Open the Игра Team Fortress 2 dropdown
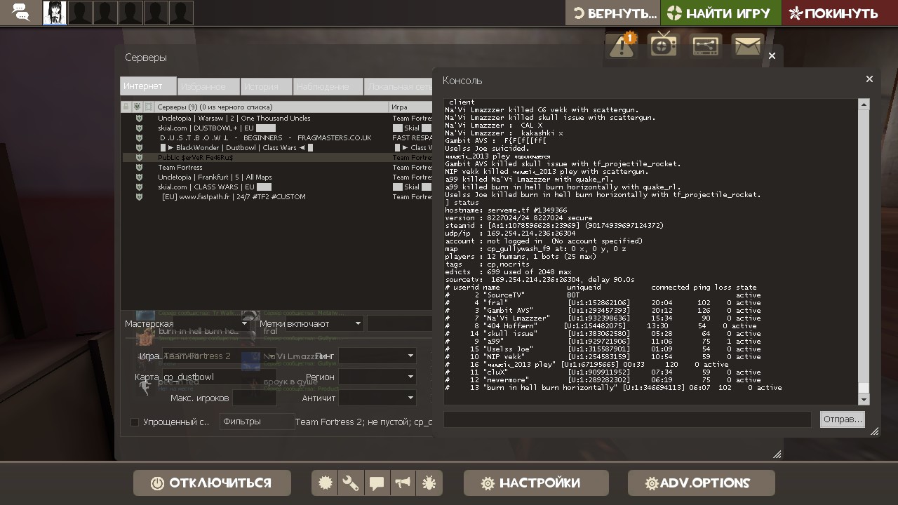 tap(219, 356)
